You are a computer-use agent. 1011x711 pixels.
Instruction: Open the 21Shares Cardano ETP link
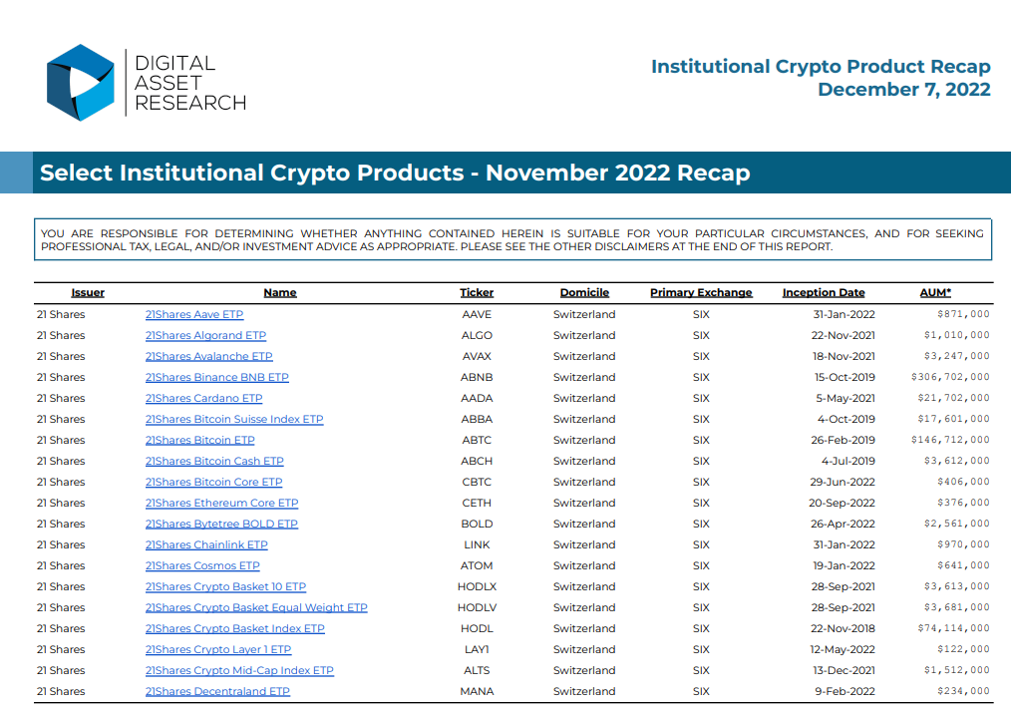coord(203,398)
